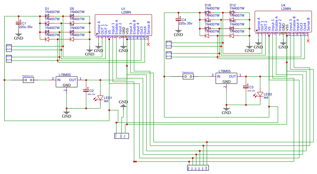Click the jumper left of U4's regulator

pyautogui.click(x=188, y=77)
